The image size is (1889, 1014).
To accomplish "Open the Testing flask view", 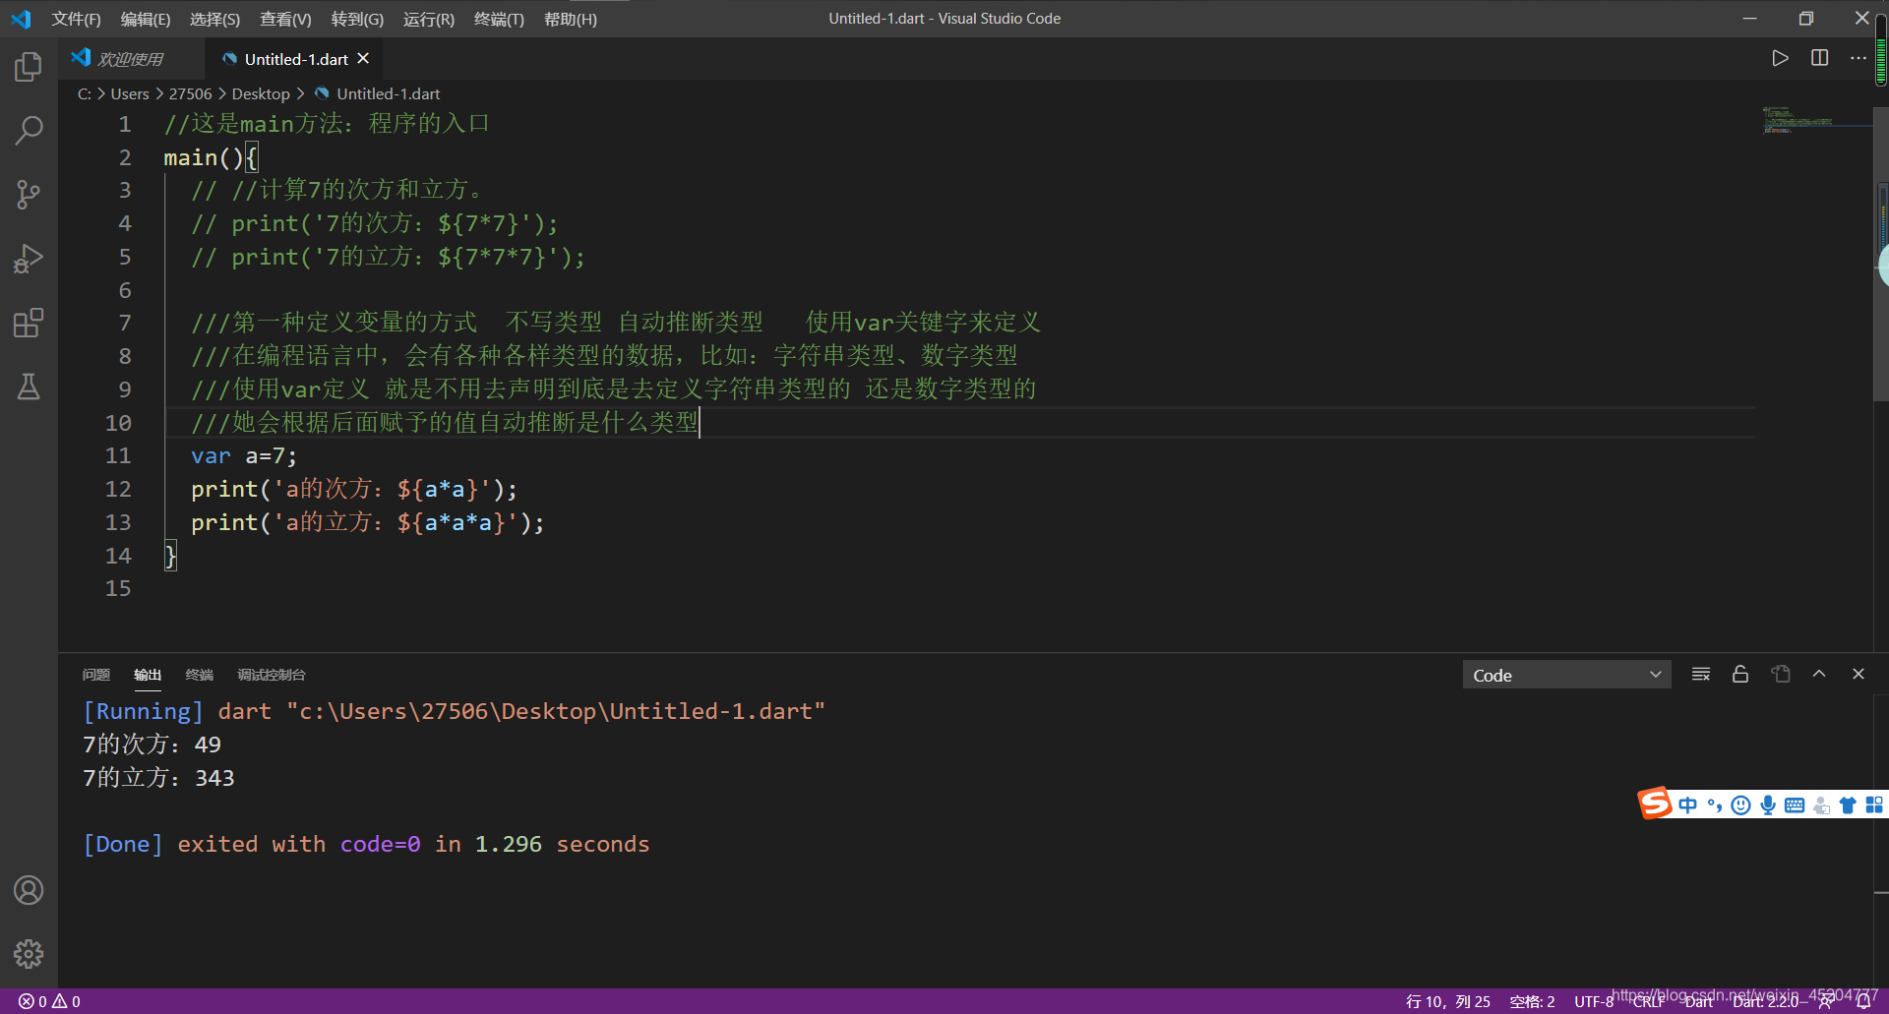I will 29,387.
